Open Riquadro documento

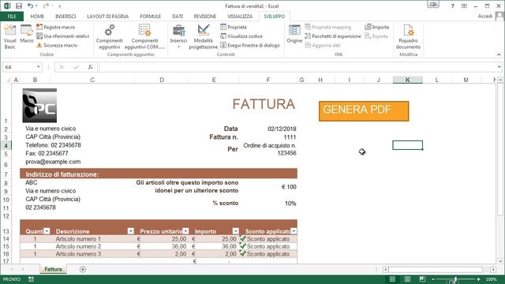click(x=408, y=37)
